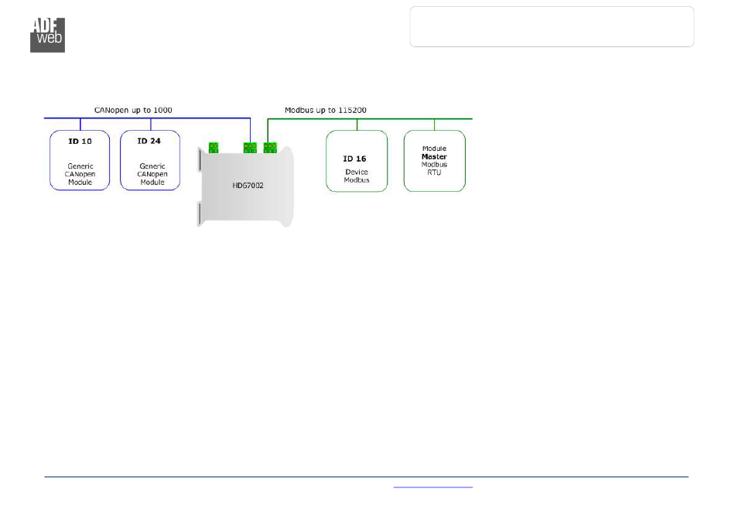Screen dimensions: 735x516
Task: Click the empty rounded header box
Action: [x=552, y=27]
